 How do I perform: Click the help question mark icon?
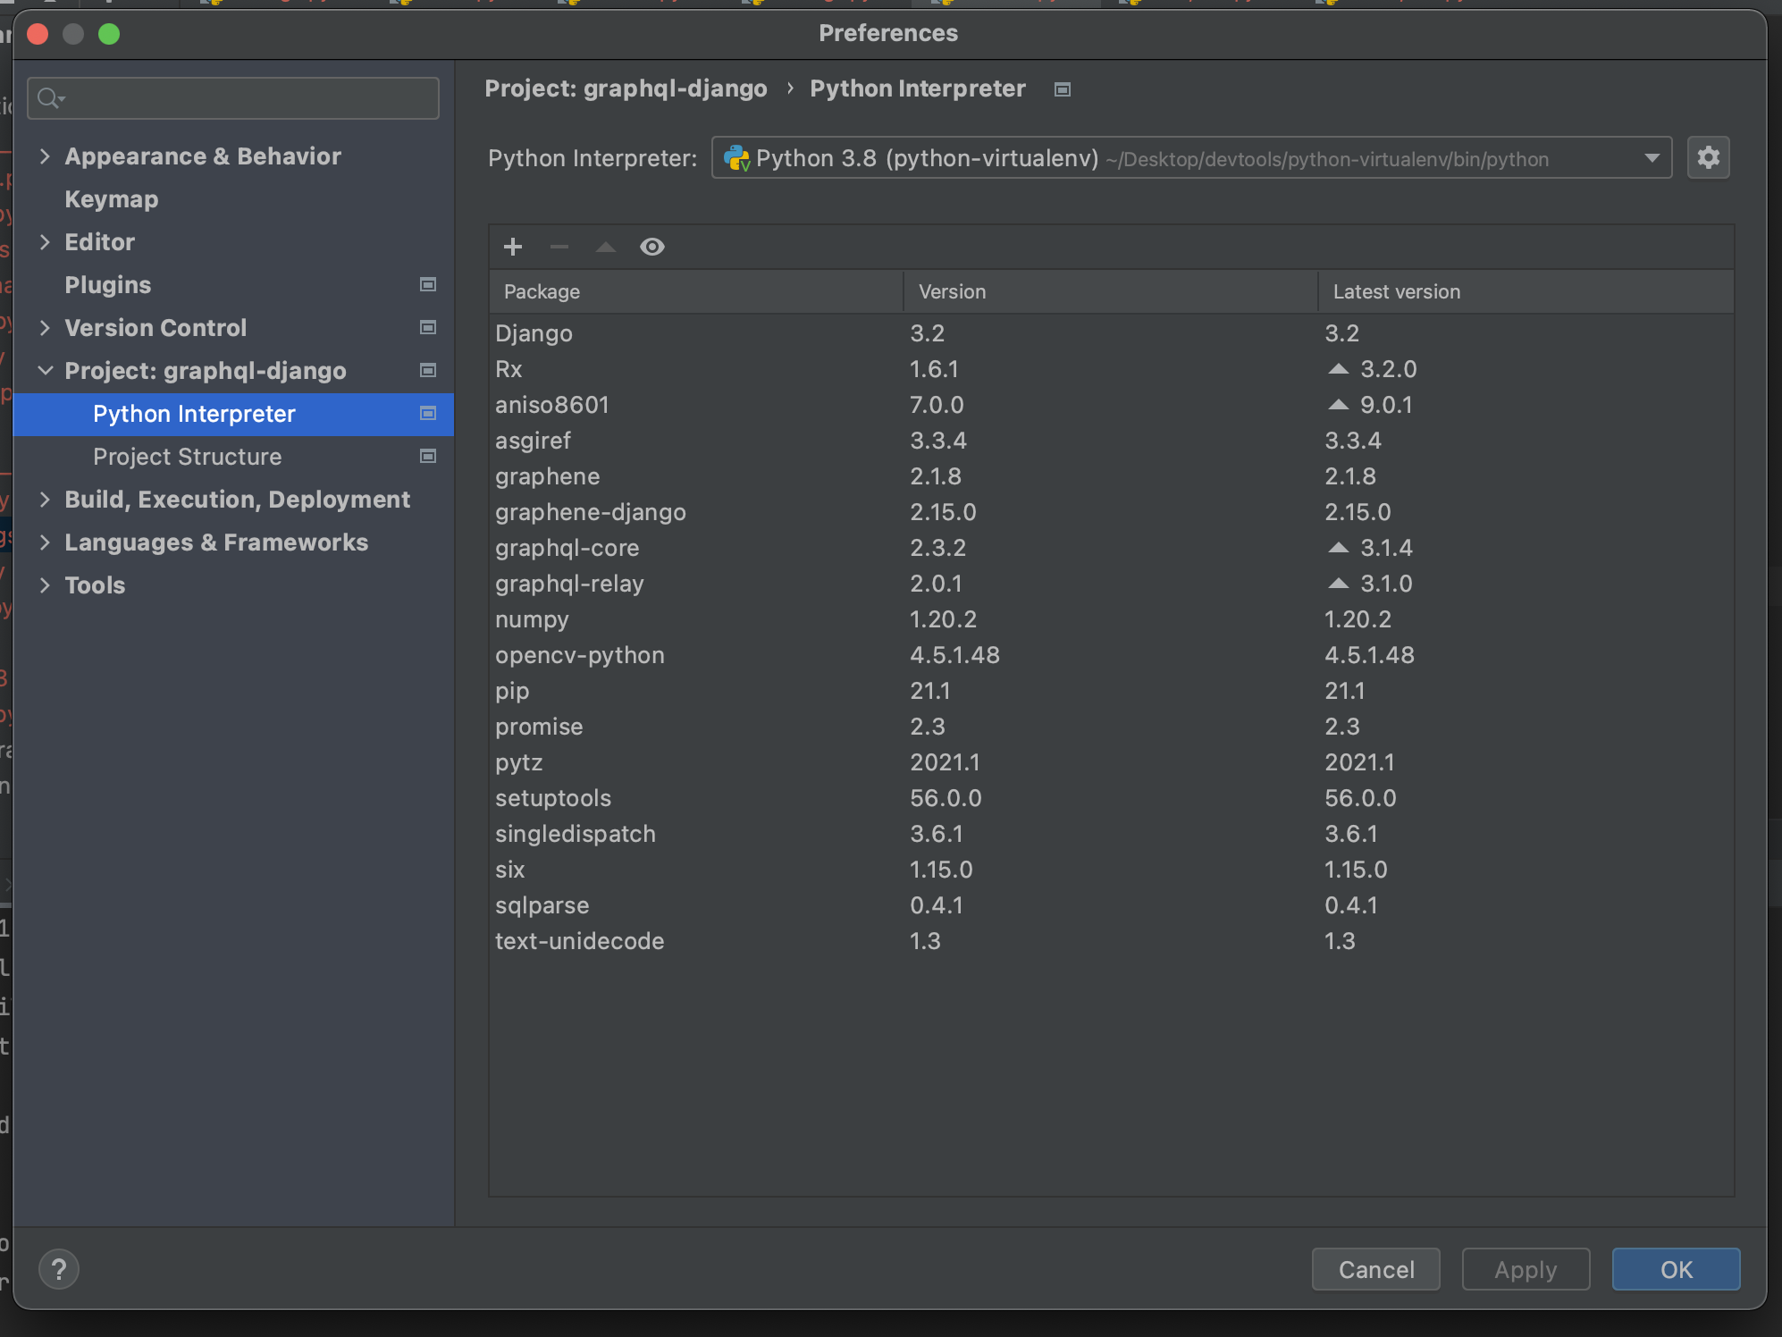pos(59,1269)
